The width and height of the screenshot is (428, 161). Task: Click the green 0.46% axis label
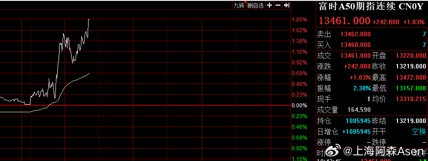click(x=300, y=127)
